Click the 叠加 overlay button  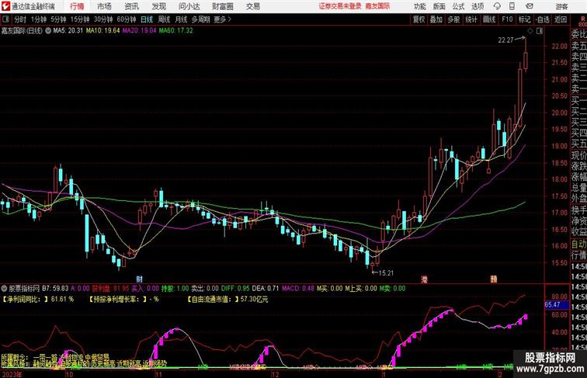[436, 19]
